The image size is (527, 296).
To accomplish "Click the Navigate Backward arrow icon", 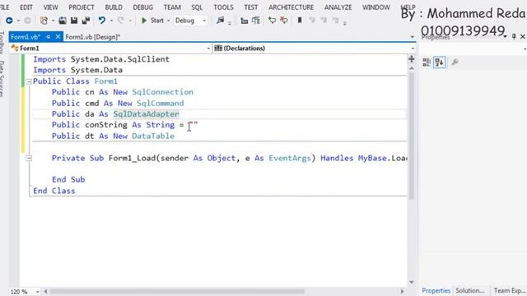I will 9,21.
